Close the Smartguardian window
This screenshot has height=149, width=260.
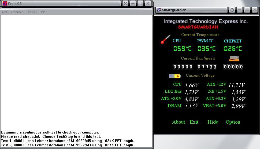tap(254, 10)
